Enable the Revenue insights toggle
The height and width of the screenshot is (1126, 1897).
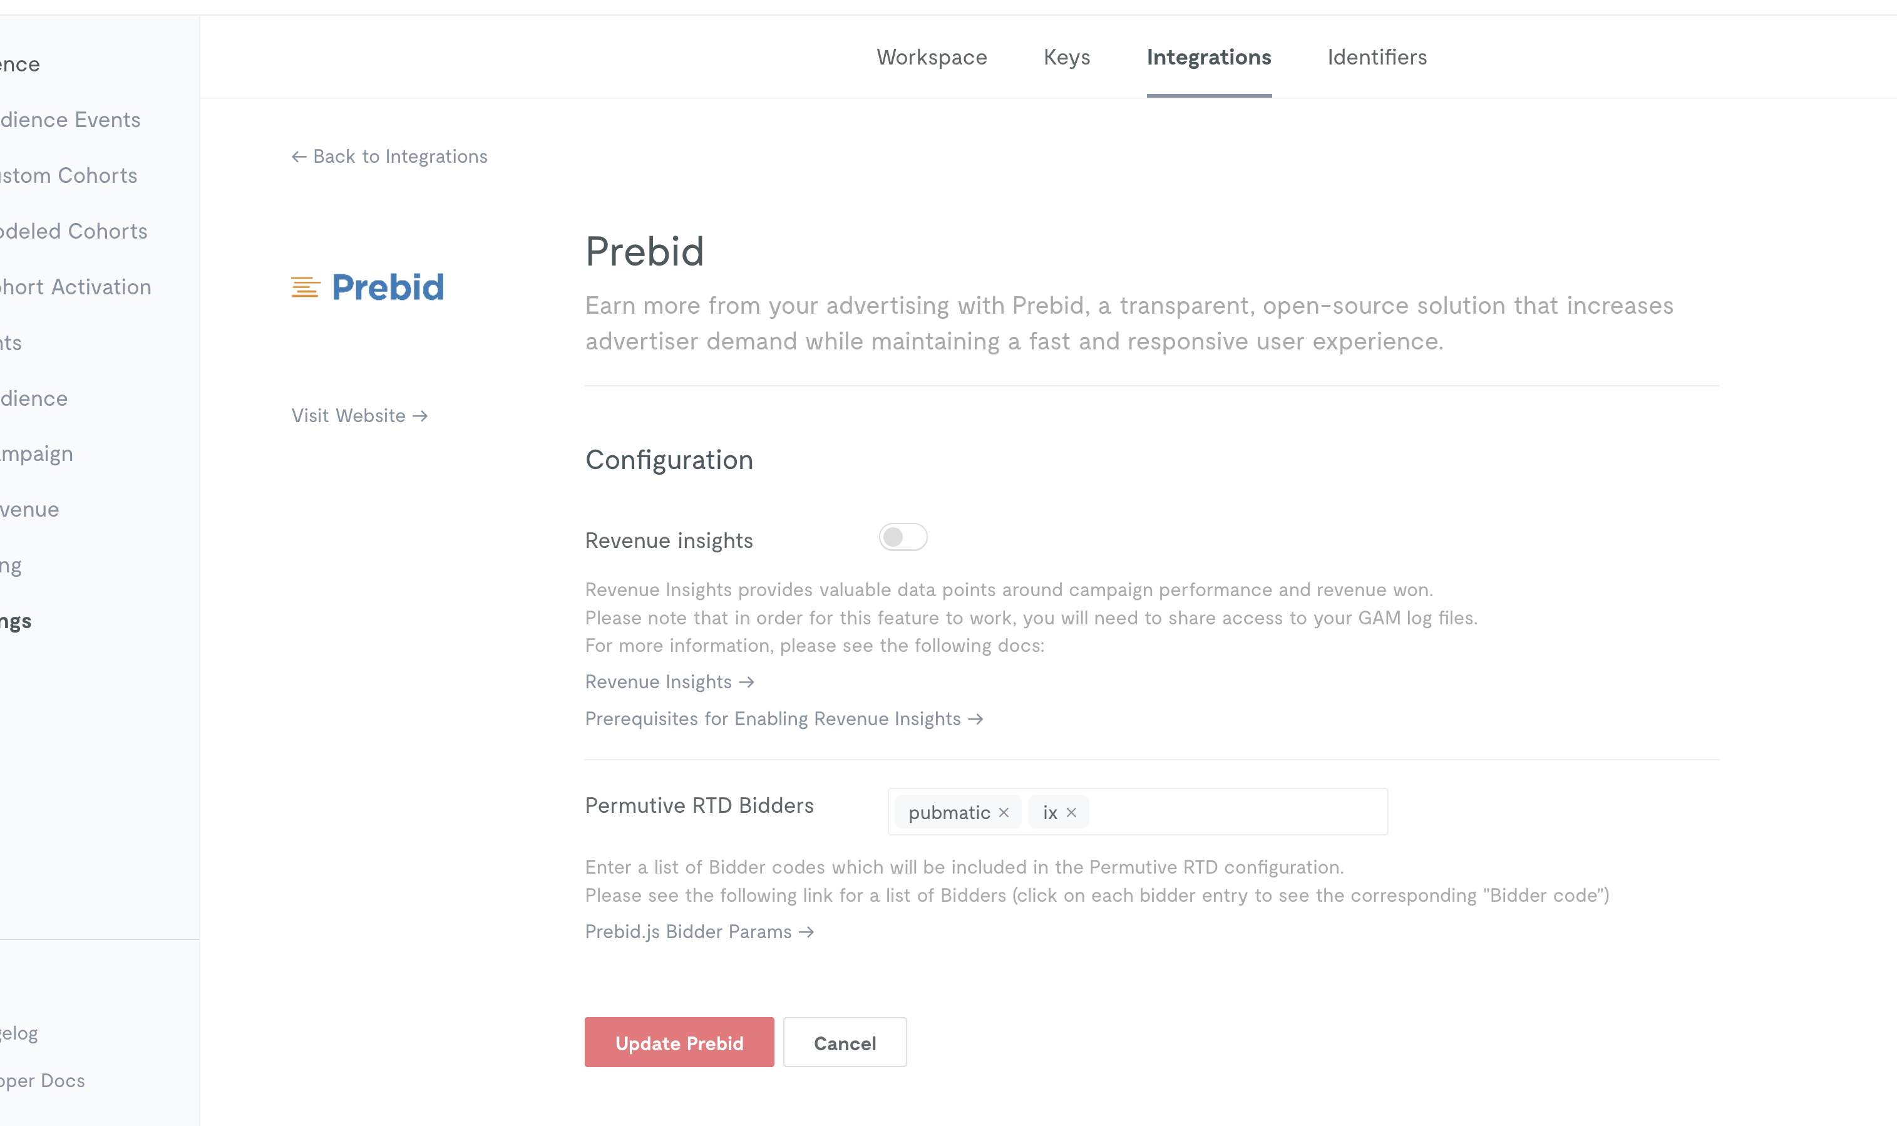[x=903, y=537]
